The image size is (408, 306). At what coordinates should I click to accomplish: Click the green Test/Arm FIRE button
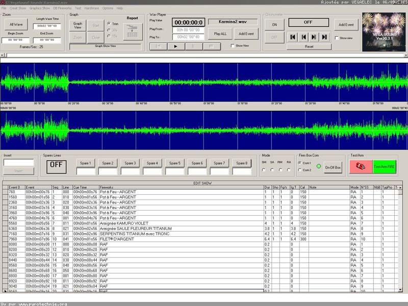click(384, 167)
